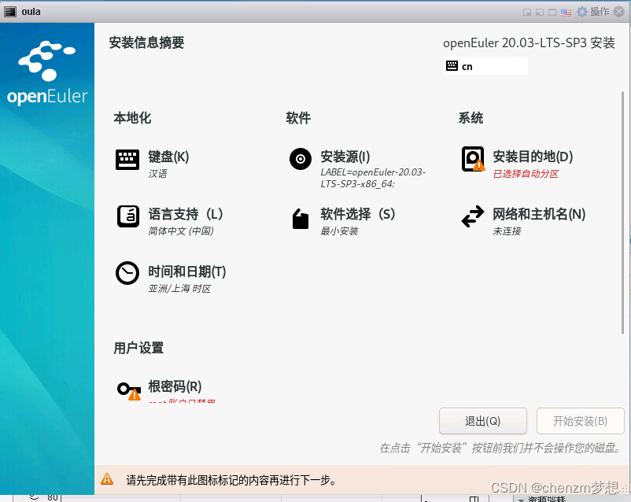Click the 本地化 section heading
The width and height of the screenshot is (631, 502).
coord(132,118)
